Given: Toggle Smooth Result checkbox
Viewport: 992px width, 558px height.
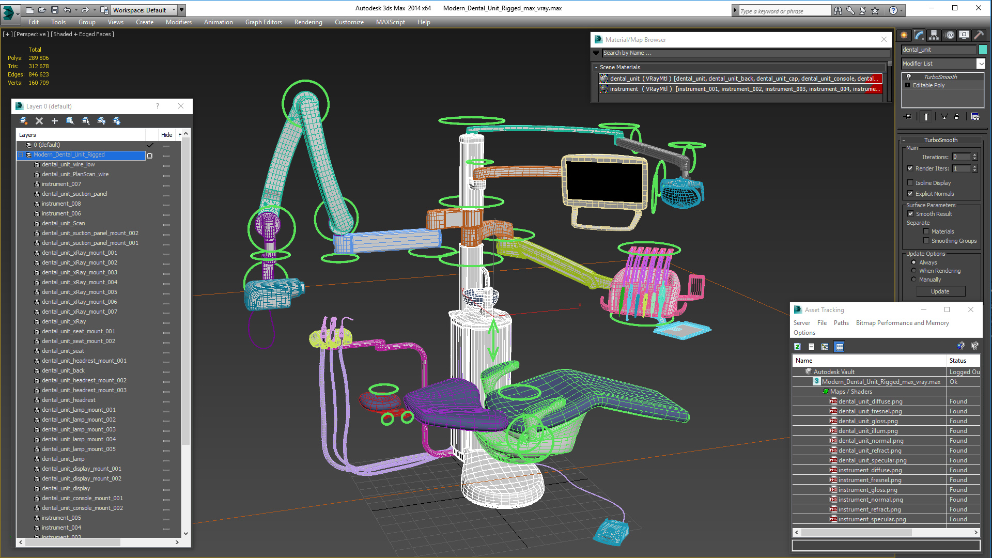Looking at the screenshot, I should 911,214.
